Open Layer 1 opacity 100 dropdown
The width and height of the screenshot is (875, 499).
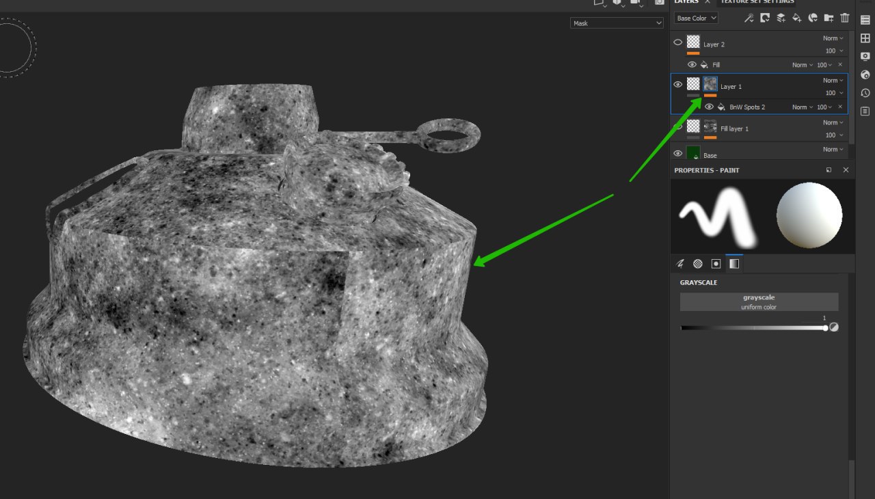pyautogui.click(x=834, y=93)
